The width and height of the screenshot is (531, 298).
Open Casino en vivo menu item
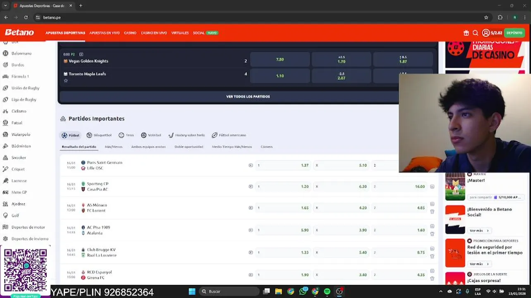click(154, 33)
